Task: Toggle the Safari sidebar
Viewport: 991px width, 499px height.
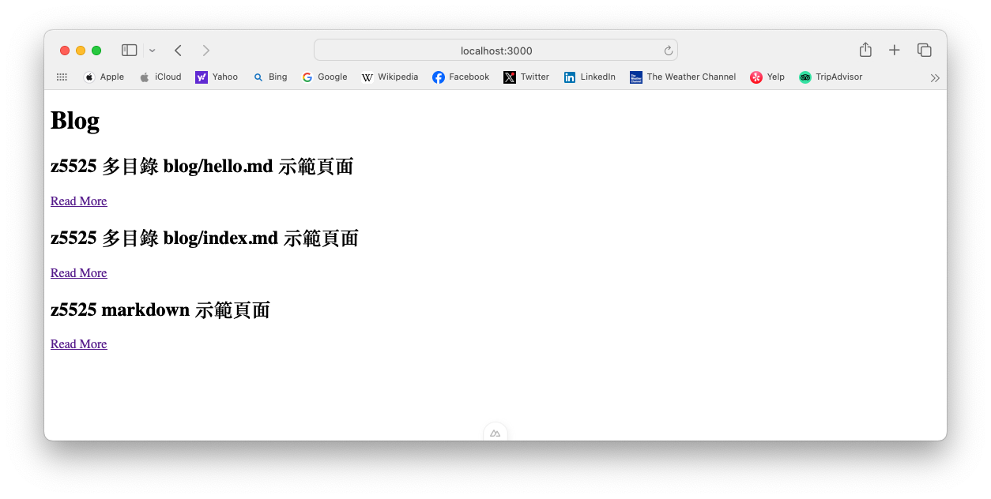Action: tap(129, 49)
